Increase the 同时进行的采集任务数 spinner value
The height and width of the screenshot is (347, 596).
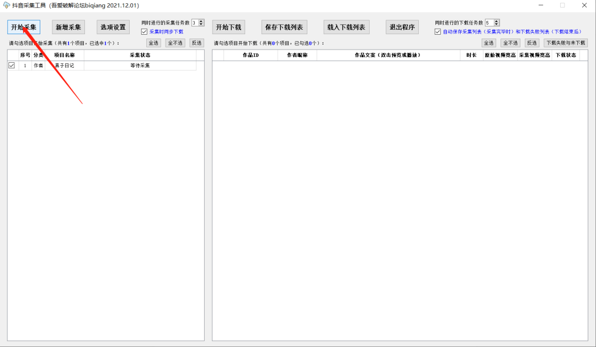[x=201, y=21]
